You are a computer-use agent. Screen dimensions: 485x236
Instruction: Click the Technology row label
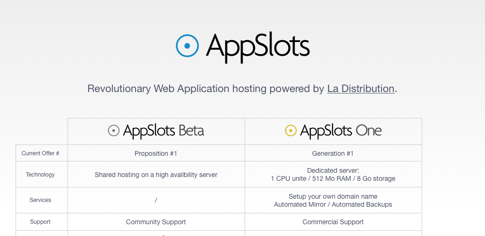[x=41, y=175]
